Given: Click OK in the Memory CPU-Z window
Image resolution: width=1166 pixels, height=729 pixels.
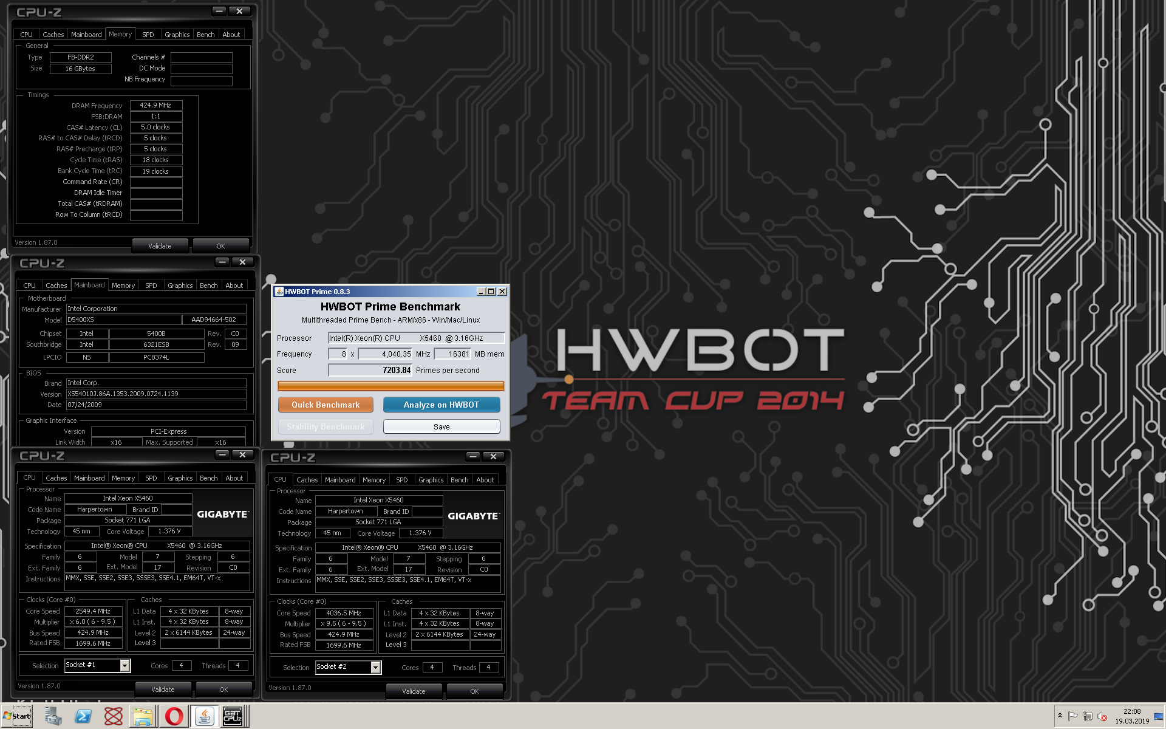Looking at the screenshot, I should click(x=220, y=246).
